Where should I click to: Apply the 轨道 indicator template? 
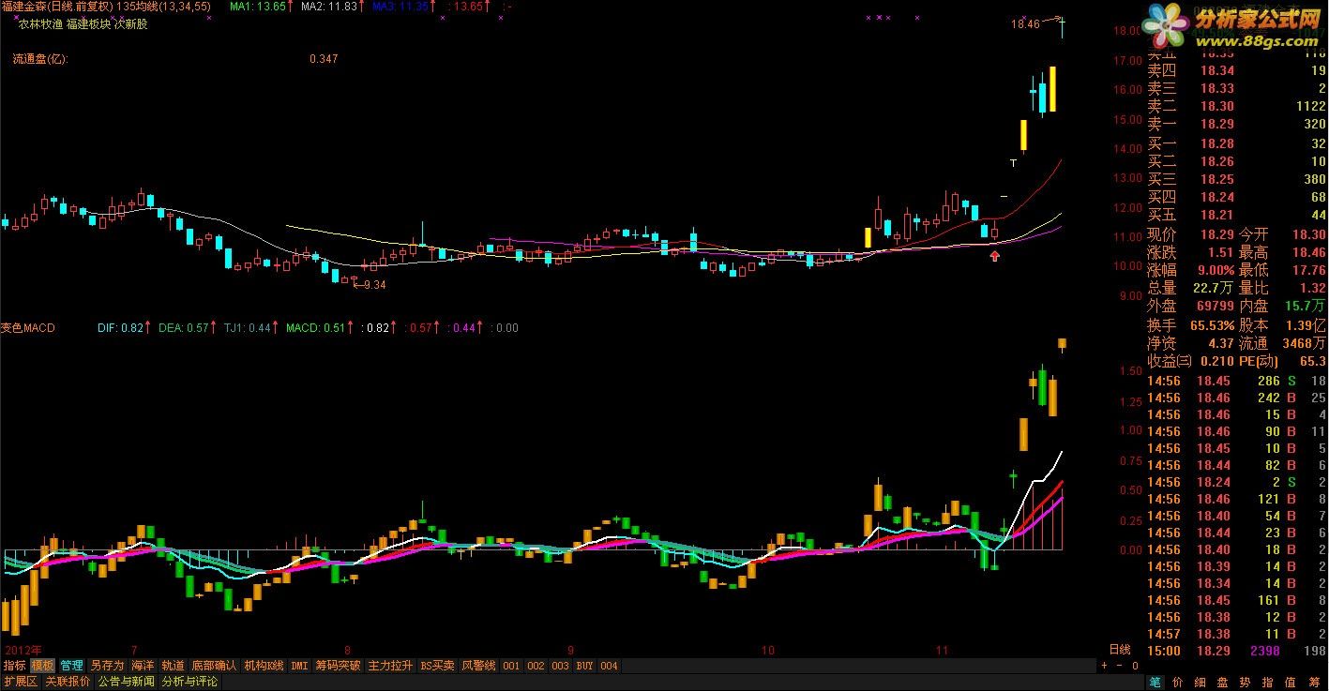point(173,666)
